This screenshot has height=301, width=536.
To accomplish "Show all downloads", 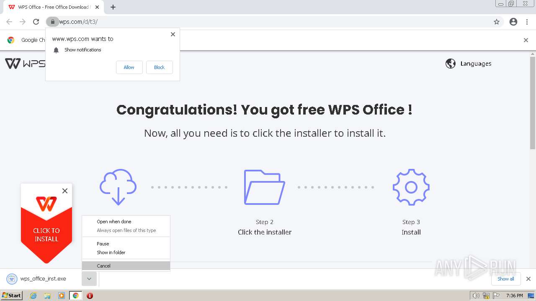I will (x=506, y=279).
